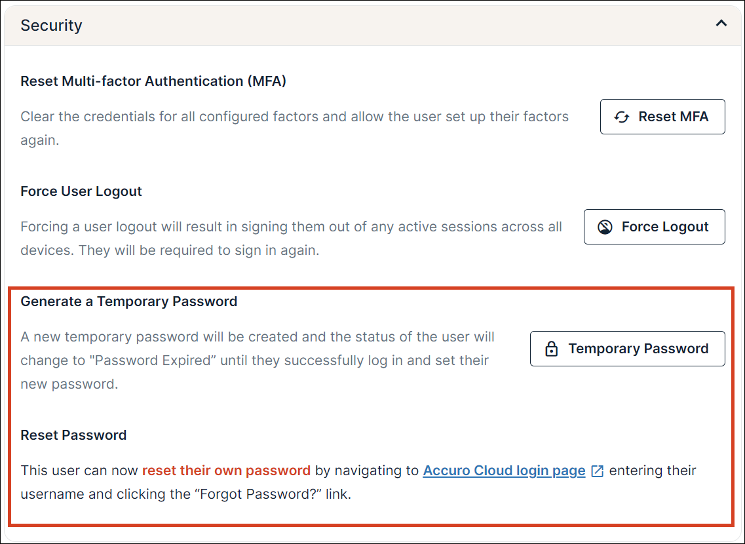Click the Temporary Password button

click(627, 348)
